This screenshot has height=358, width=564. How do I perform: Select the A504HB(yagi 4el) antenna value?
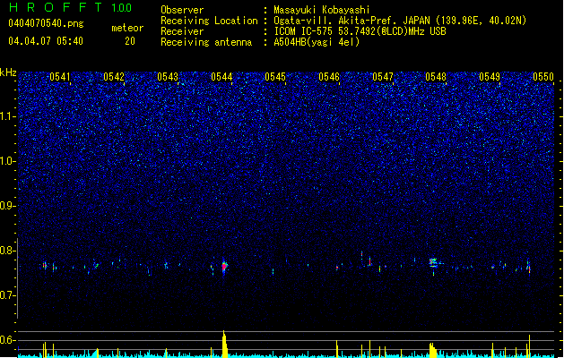pyautogui.click(x=317, y=42)
